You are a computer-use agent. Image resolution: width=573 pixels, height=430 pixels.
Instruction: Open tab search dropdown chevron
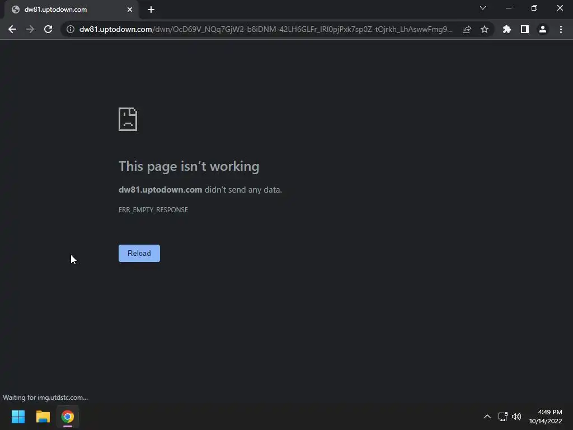tap(483, 8)
